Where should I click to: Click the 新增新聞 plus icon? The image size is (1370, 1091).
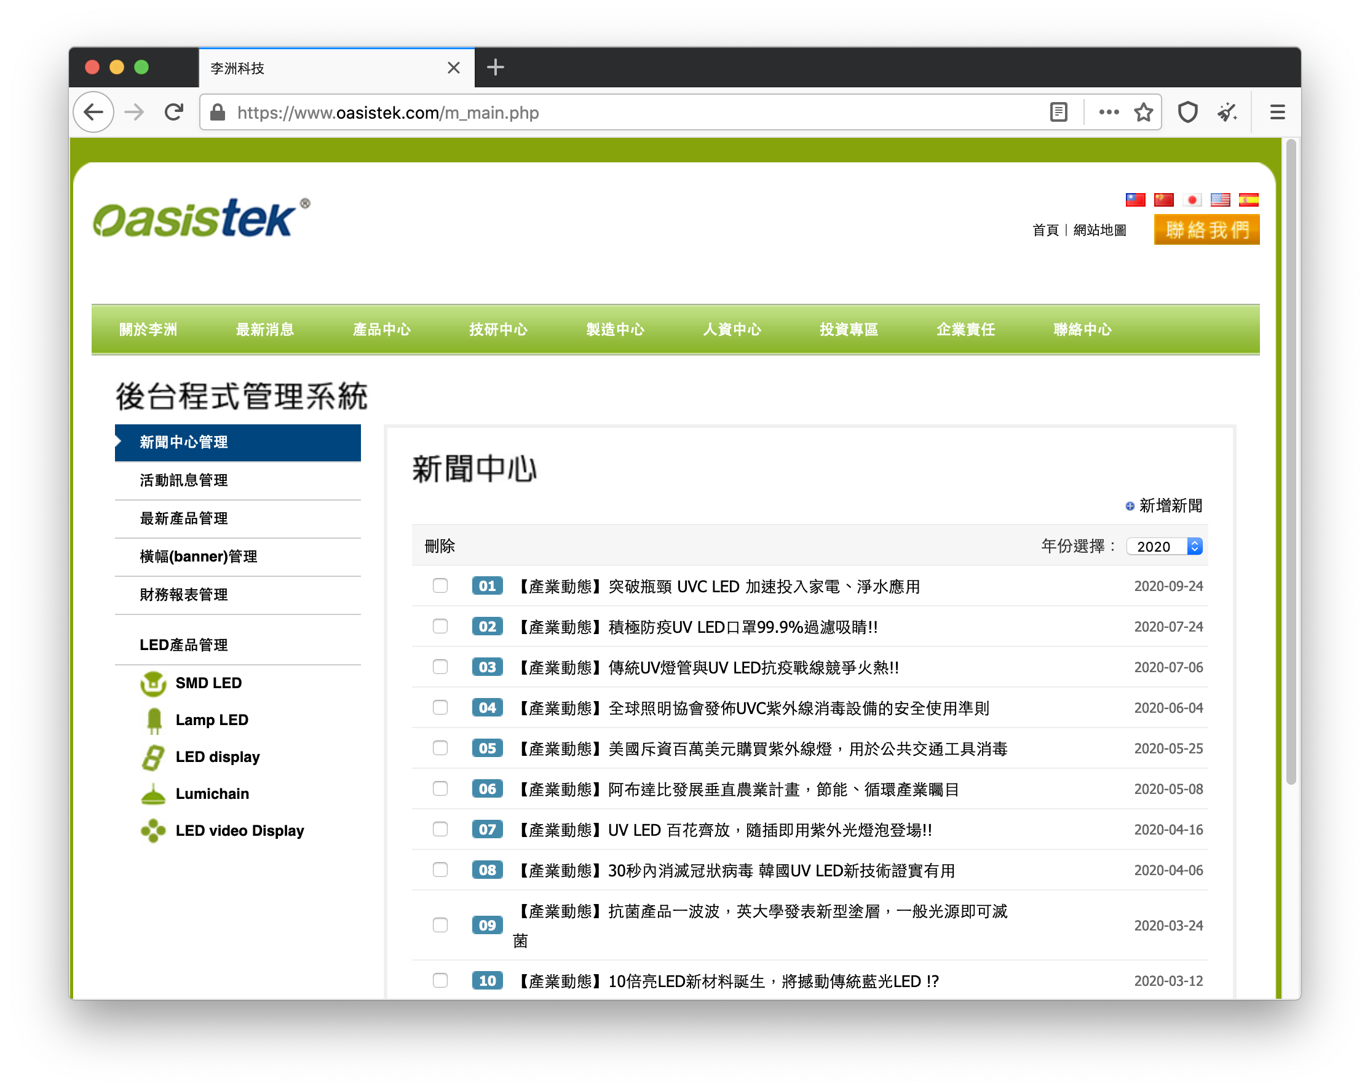point(1130,506)
